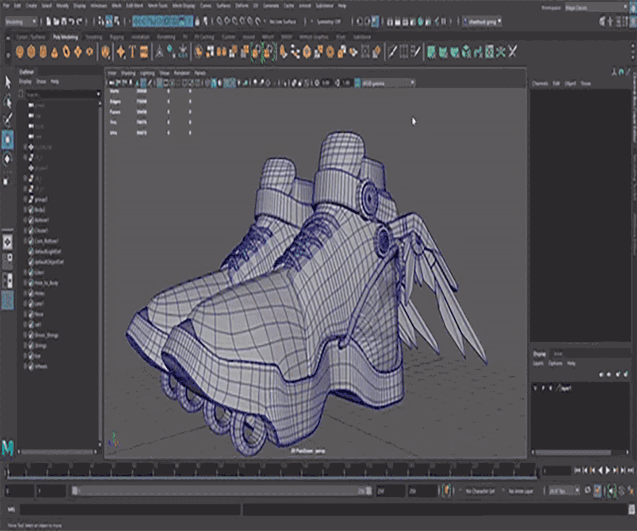Select defaultLightSet in the Outliner
The width and height of the screenshot is (637, 531).
coord(48,251)
